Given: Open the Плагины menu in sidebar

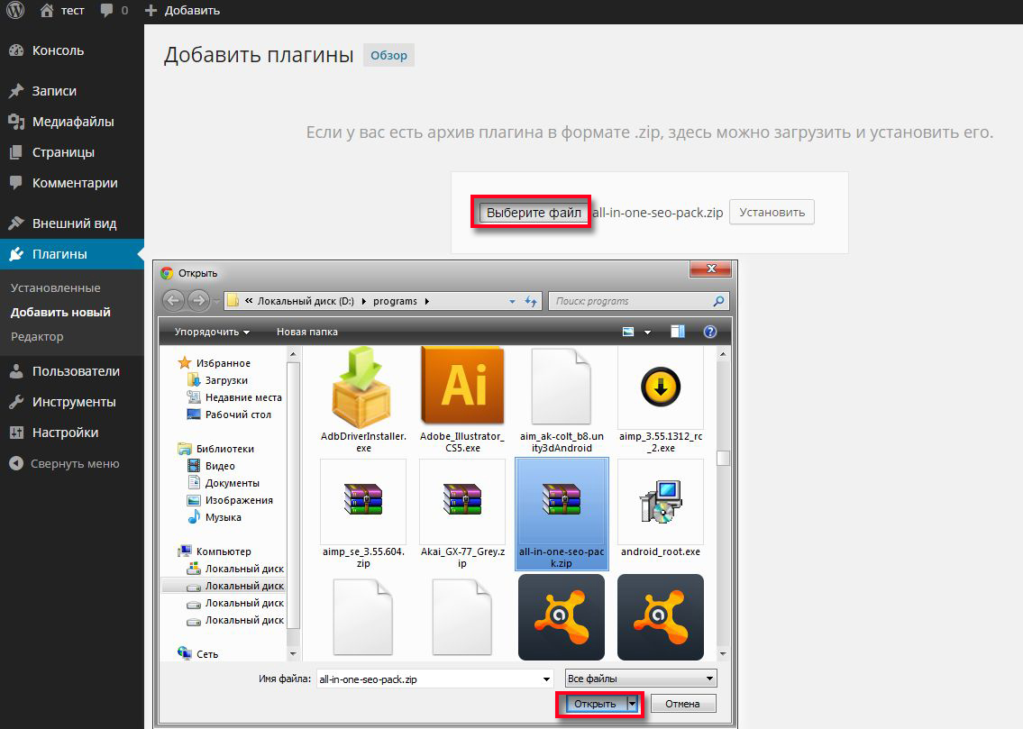Looking at the screenshot, I should click(x=59, y=254).
